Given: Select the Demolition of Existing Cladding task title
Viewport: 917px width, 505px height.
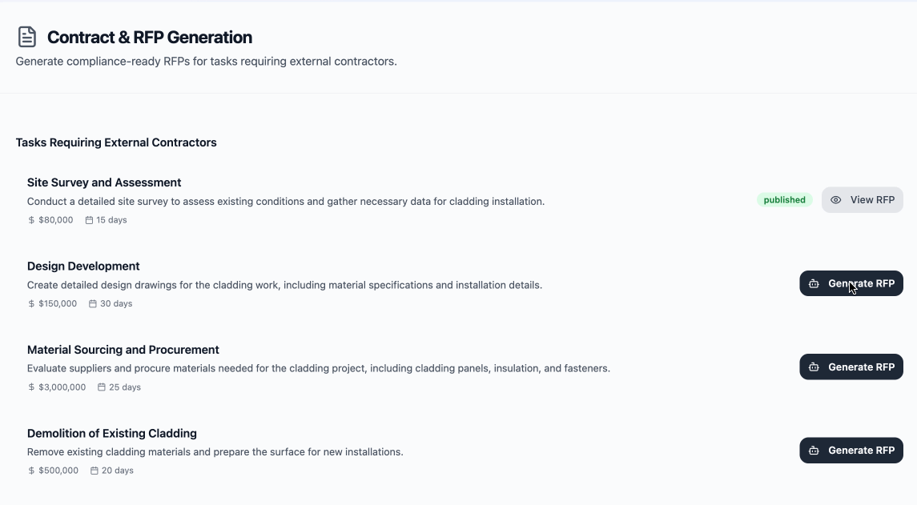Looking at the screenshot, I should click(112, 433).
